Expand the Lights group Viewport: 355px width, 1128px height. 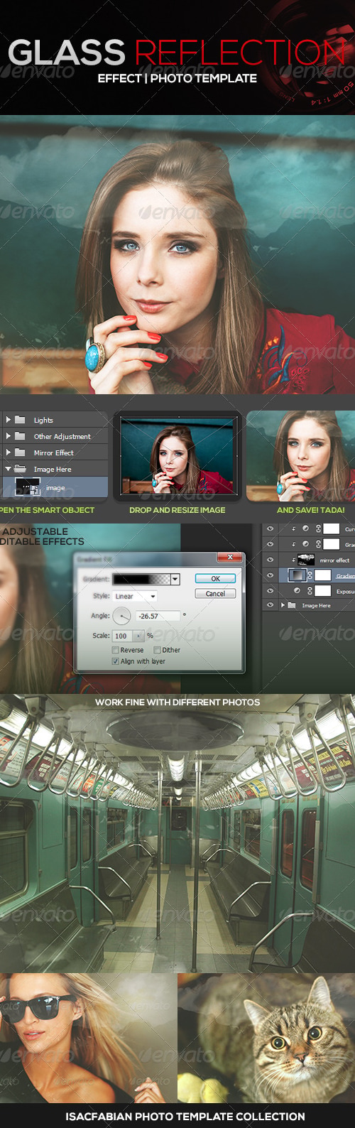[8, 420]
